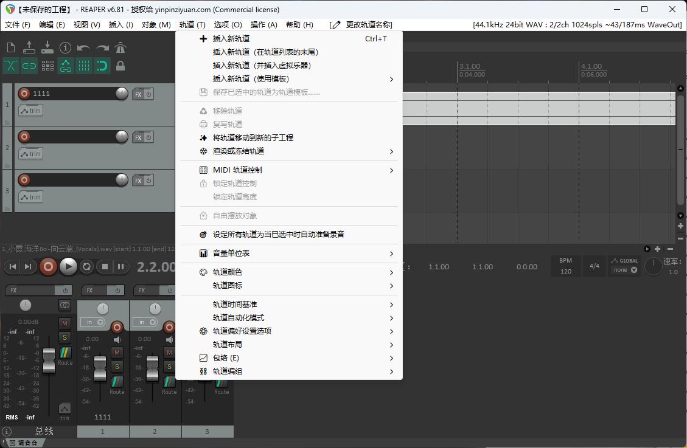The height and width of the screenshot is (448, 687).
Task: Toggle snap-to-grid magnet icon in toolbar
Action: click(x=102, y=66)
